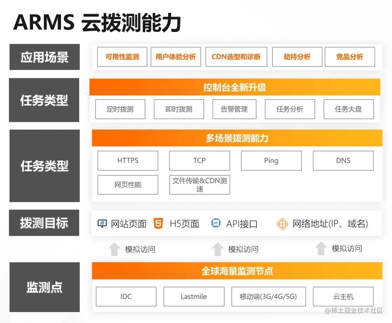Click the ARMS 云拨测能力 title
392x323 pixels.
click(x=97, y=23)
